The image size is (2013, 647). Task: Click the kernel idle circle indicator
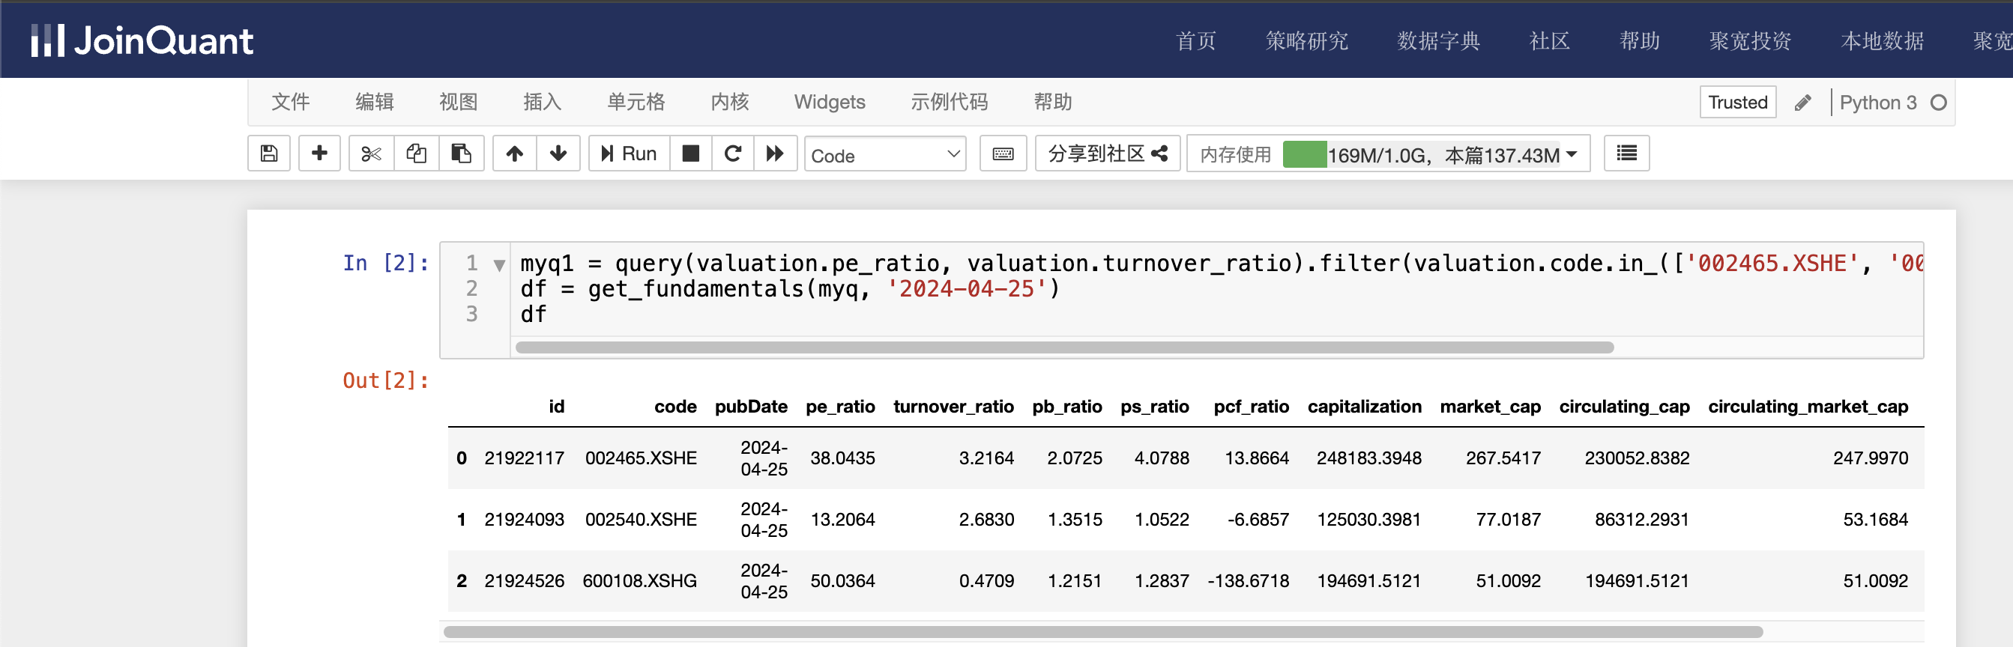click(1938, 103)
